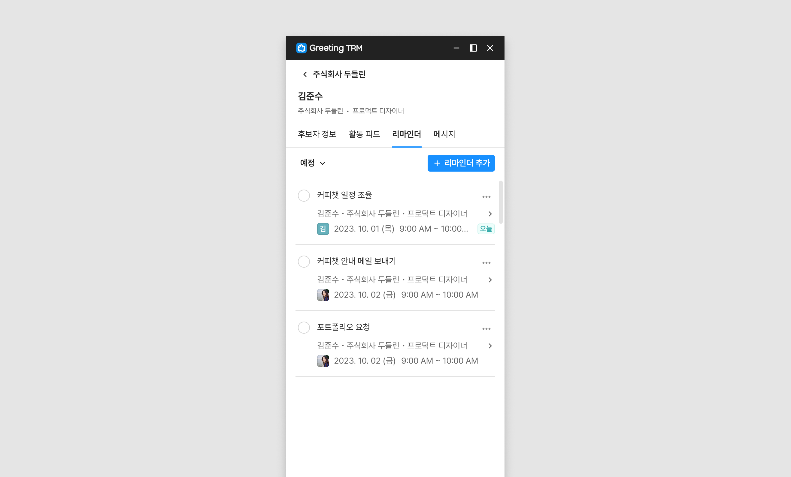Mark 커피챗 일정 조율 as complete
The image size is (791, 477).
tap(304, 195)
